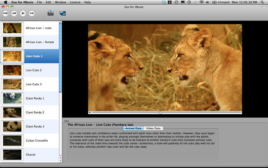The width and height of the screenshot is (268, 168).
Task: Select the 'Lion Cubs 1' highlighted label
Action: click(34, 56)
